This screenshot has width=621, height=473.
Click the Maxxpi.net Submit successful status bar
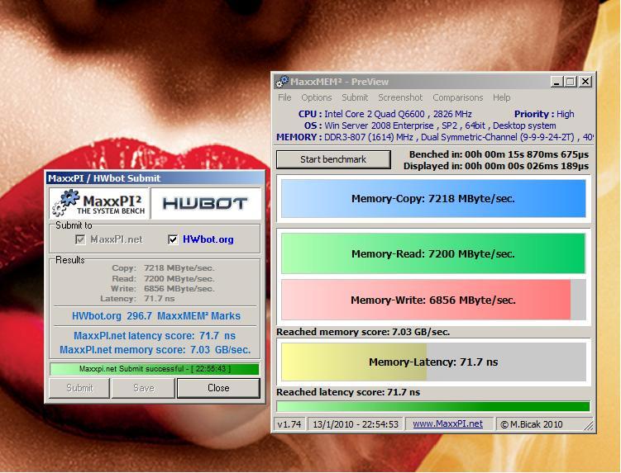(x=155, y=369)
